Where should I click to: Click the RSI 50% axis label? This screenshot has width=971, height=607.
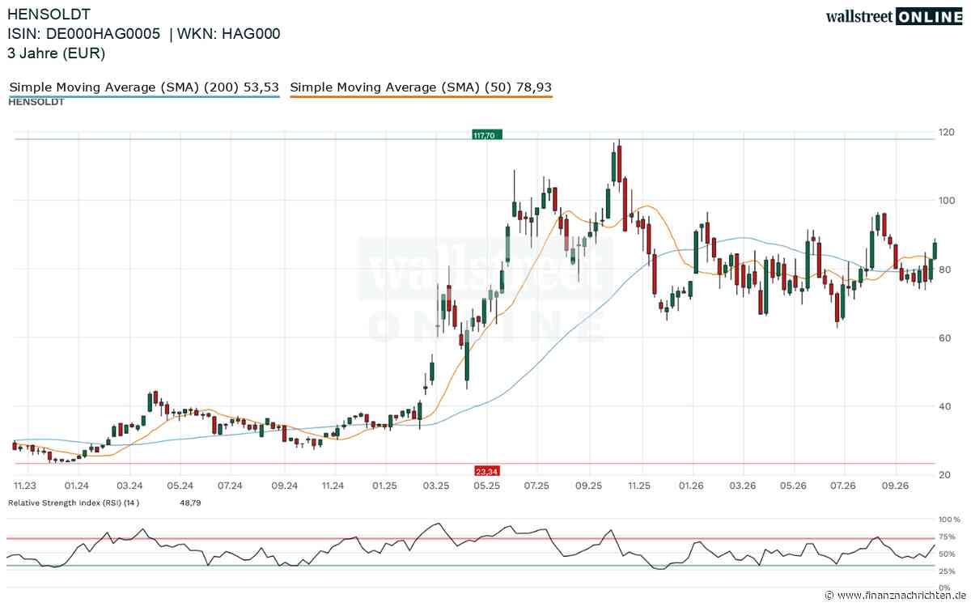pyautogui.click(x=947, y=554)
